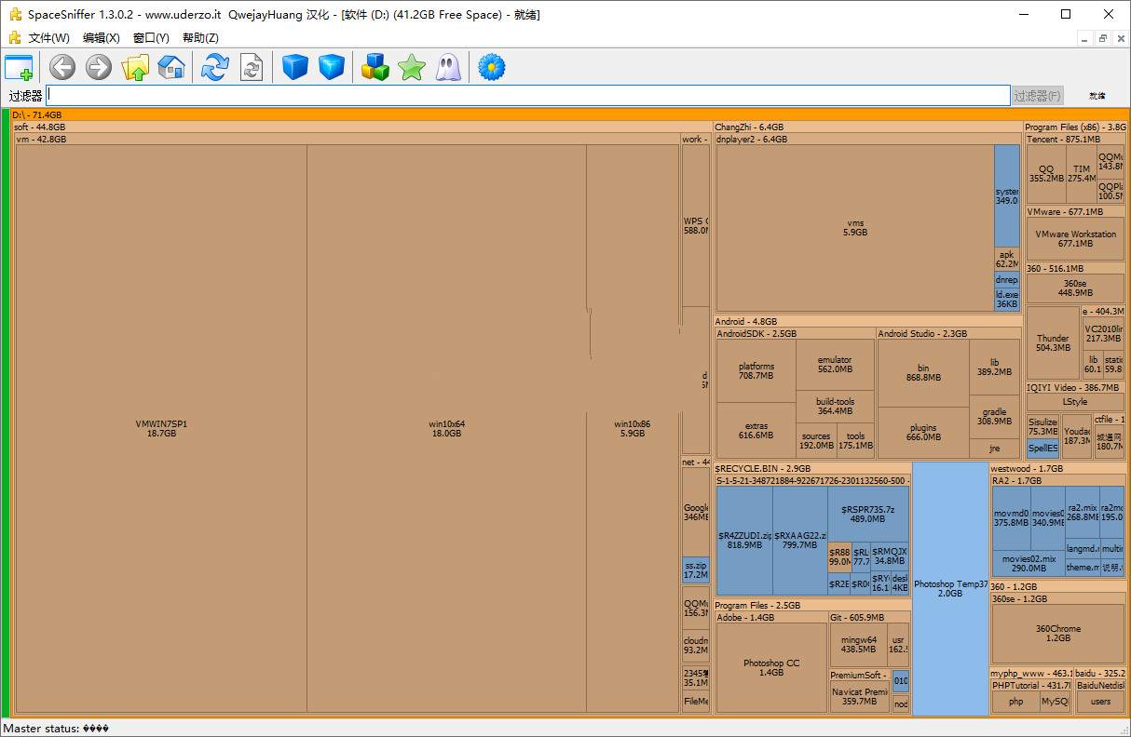Select the Photoshop Temp 2.0GB file block
1131x737 pixels.
tap(950, 588)
